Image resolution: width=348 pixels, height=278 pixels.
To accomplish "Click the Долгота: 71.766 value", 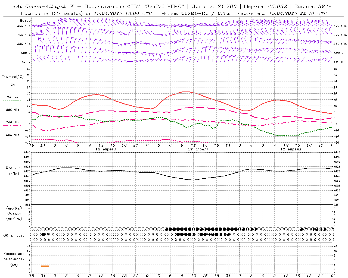I will [x=214, y=7].
